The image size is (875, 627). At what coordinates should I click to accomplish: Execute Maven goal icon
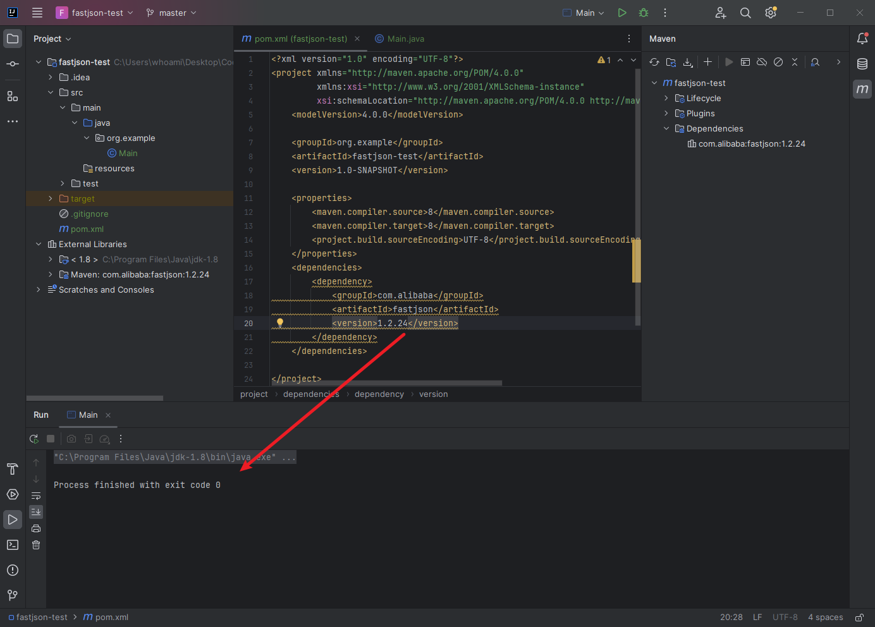tap(745, 62)
